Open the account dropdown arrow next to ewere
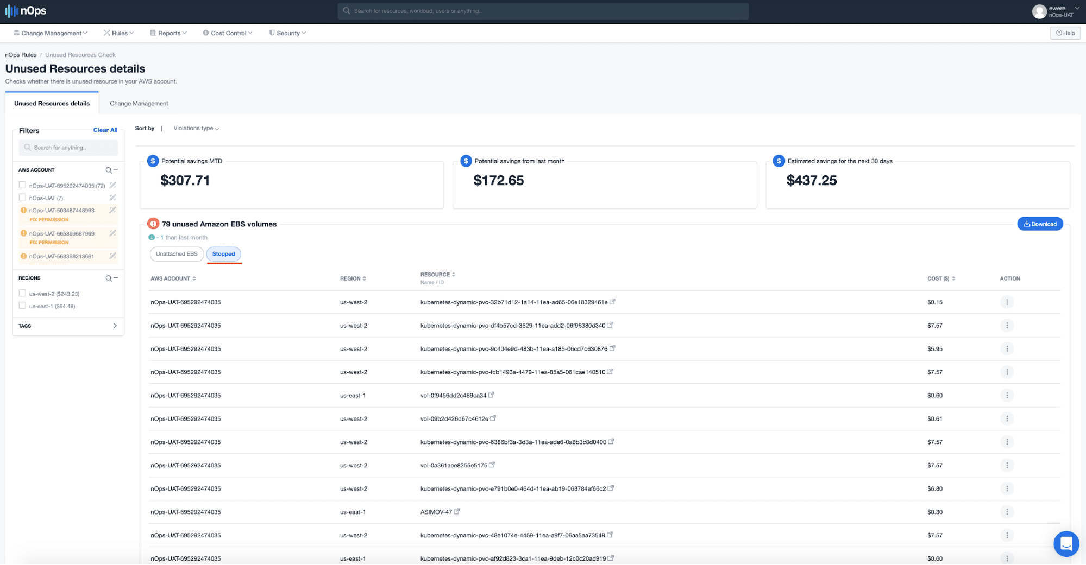Image resolution: width=1086 pixels, height=565 pixels. click(1077, 9)
